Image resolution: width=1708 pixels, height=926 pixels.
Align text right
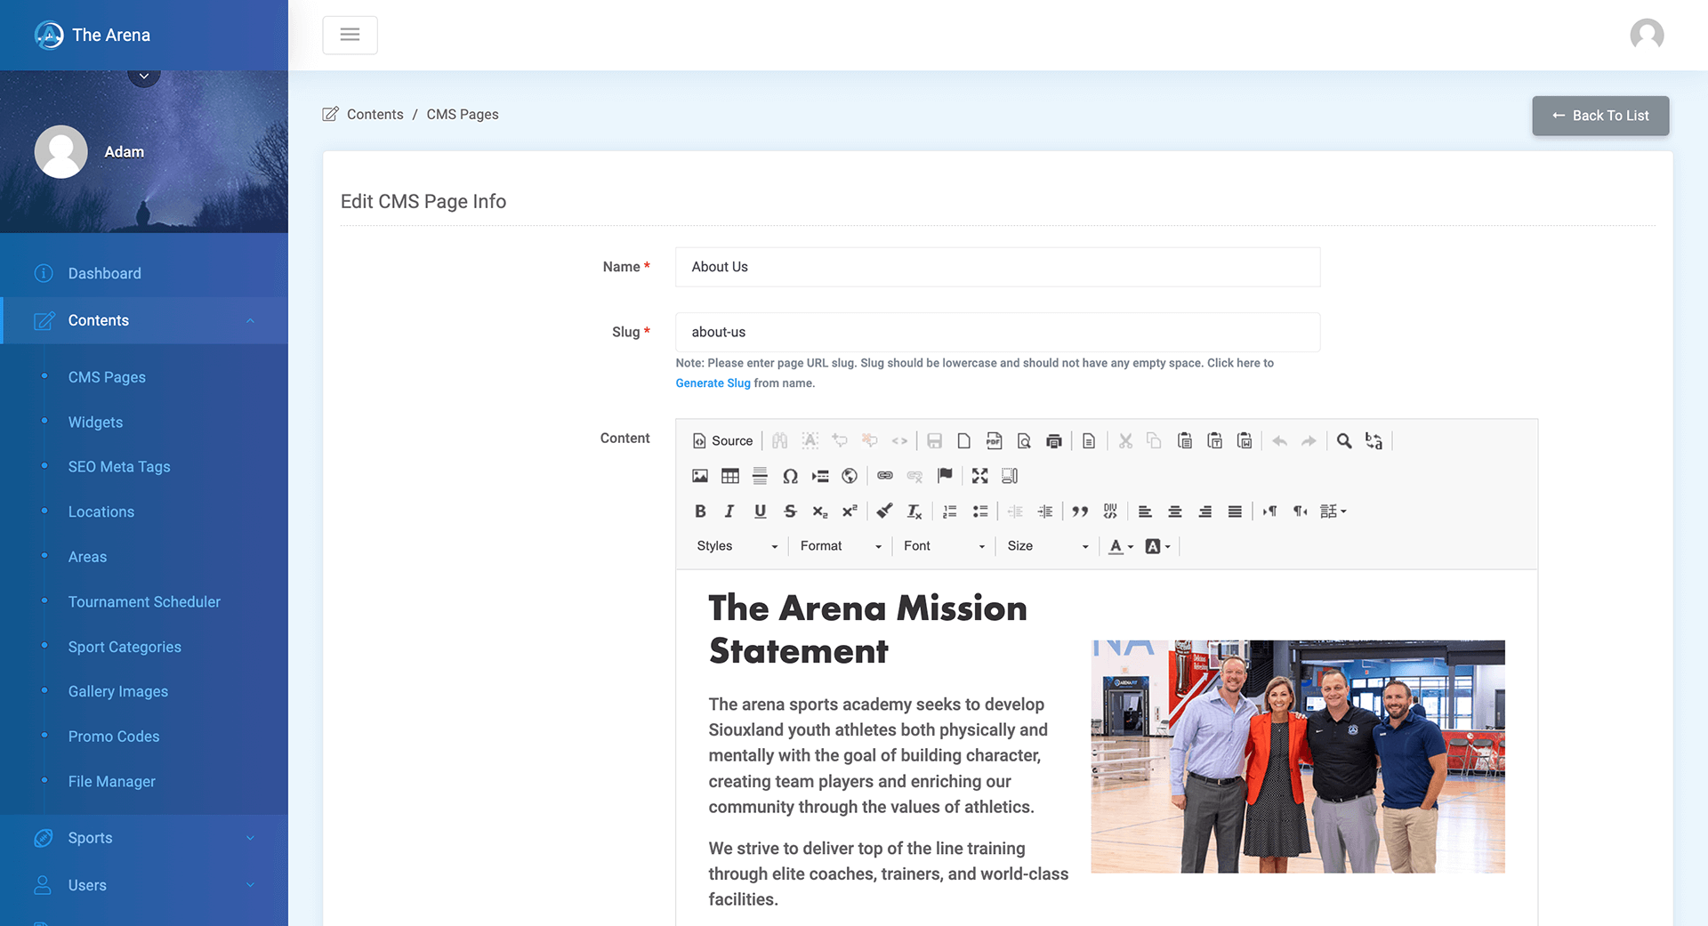(x=1205, y=511)
